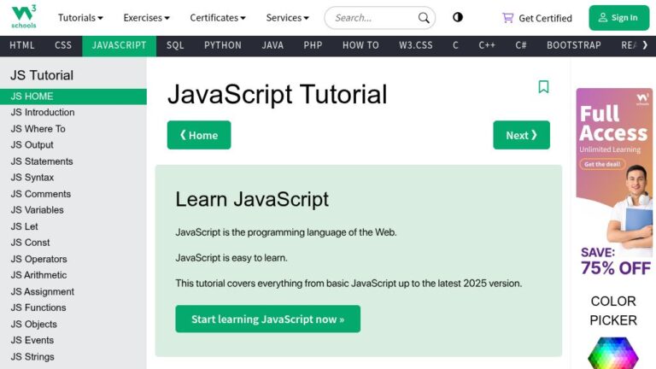Click the Full Access ad banner
The height and width of the screenshot is (369, 656).
[614, 184]
